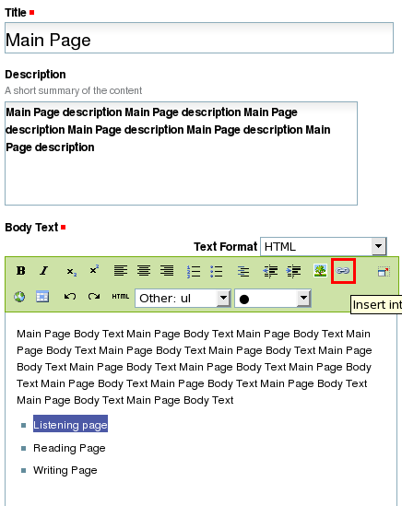Viewport: 402px width, 506px height.
Task: Click the 'Text Format' label
Action: tap(225, 246)
